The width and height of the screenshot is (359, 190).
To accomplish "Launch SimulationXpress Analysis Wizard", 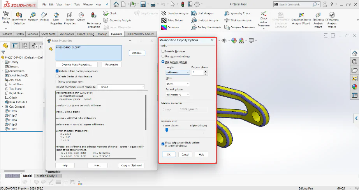I will tap(301, 18).
